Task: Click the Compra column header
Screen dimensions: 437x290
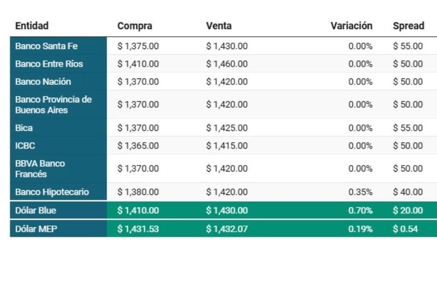Action: 135,26
